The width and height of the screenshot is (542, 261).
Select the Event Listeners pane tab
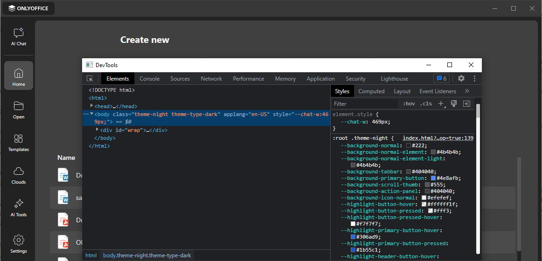pos(438,91)
